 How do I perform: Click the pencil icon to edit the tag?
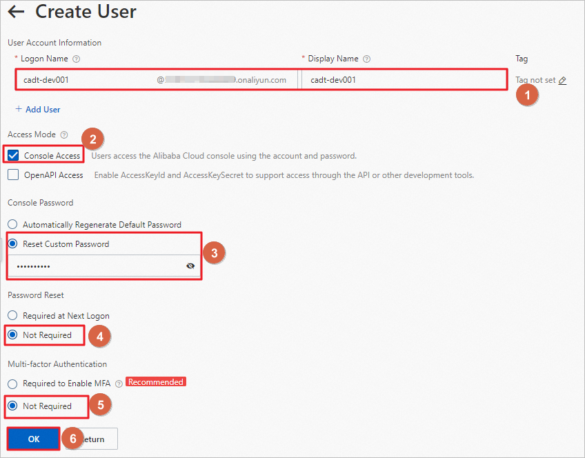(562, 80)
